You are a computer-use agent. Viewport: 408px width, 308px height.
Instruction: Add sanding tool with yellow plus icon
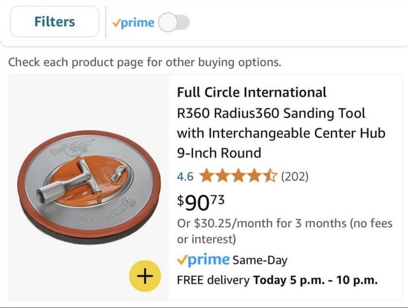tap(145, 275)
